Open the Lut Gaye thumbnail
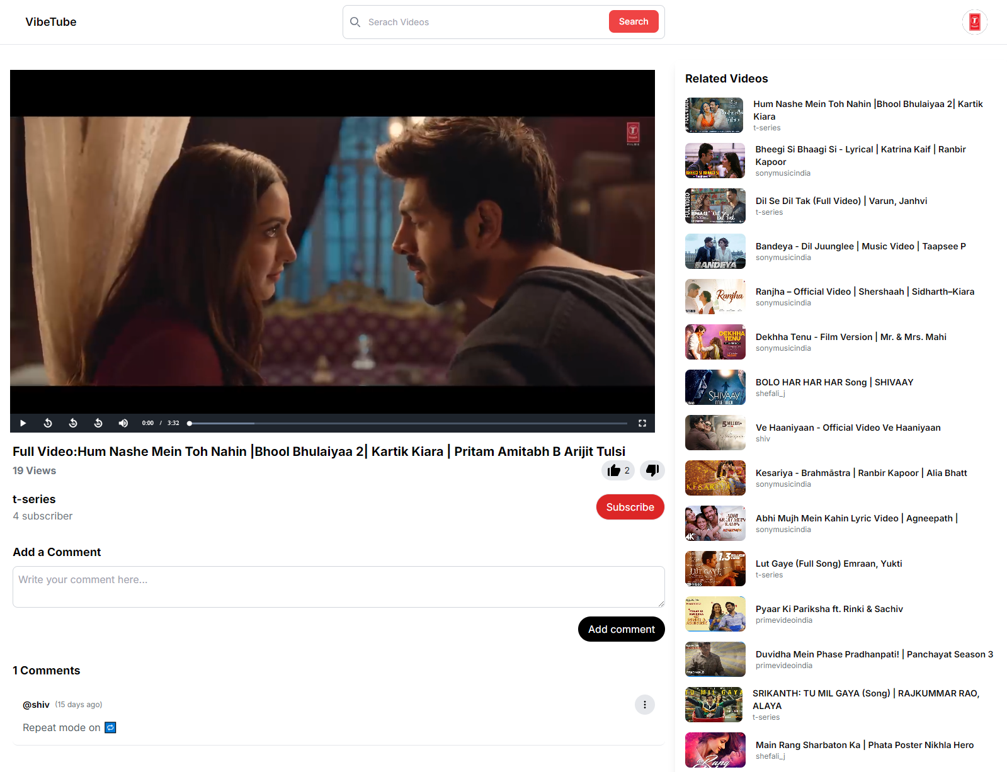 715,569
